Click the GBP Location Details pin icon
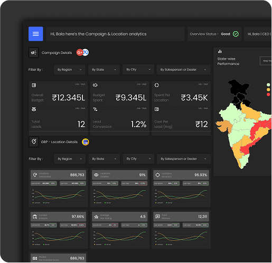This screenshot has width=272, height=263. point(34,142)
